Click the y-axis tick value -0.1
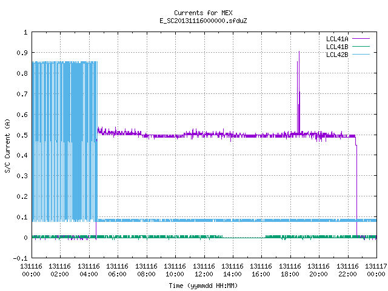 (x=20, y=258)
